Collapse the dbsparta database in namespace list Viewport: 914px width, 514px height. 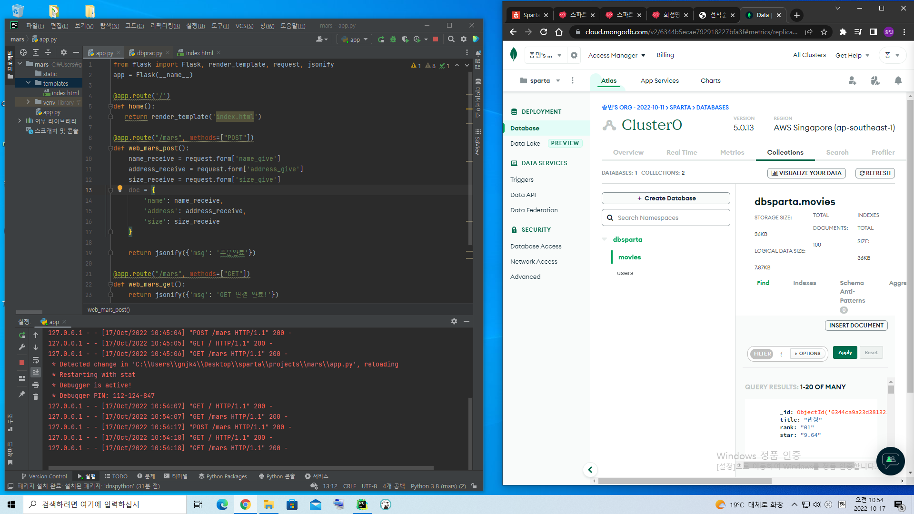click(x=605, y=239)
